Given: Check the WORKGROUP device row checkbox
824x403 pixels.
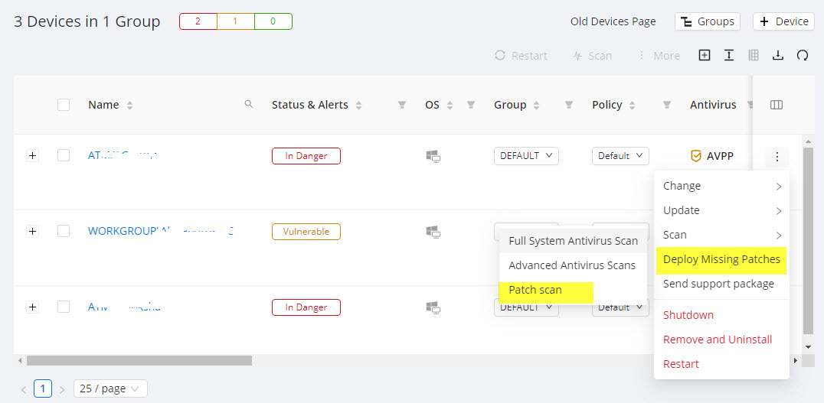Looking at the screenshot, I should pos(64,231).
